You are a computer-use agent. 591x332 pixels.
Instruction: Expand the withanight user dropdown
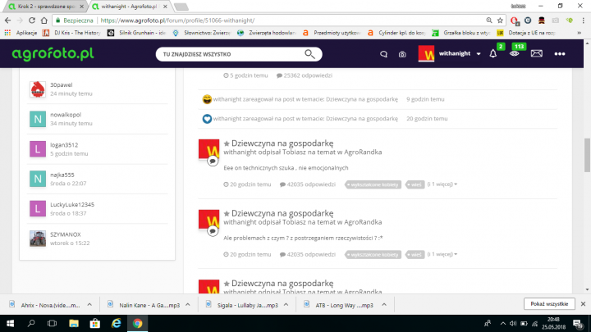[x=479, y=54]
